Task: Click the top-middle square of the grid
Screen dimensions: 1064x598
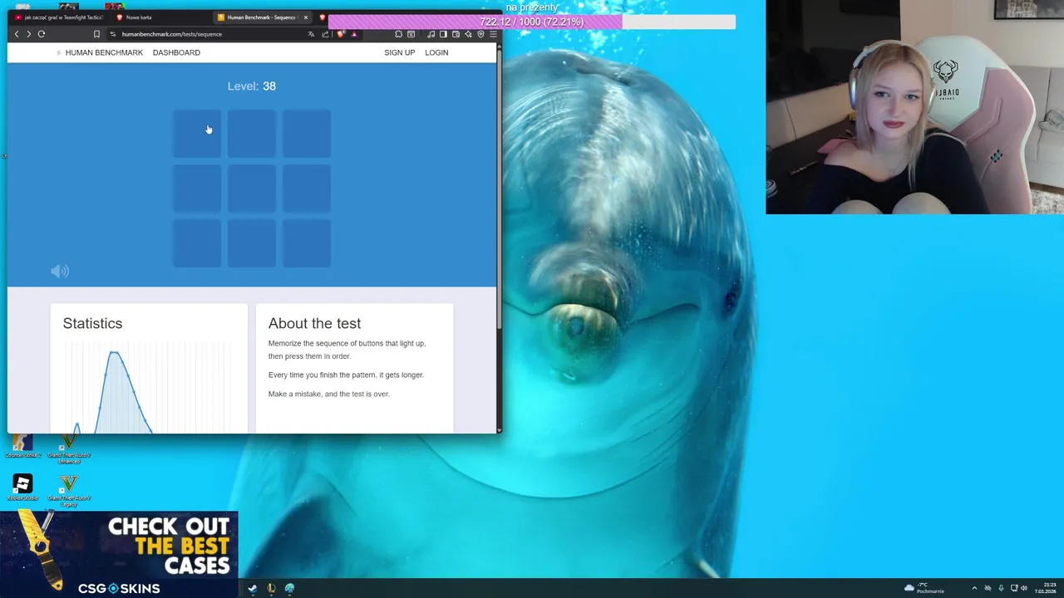Action: point(252,133)
